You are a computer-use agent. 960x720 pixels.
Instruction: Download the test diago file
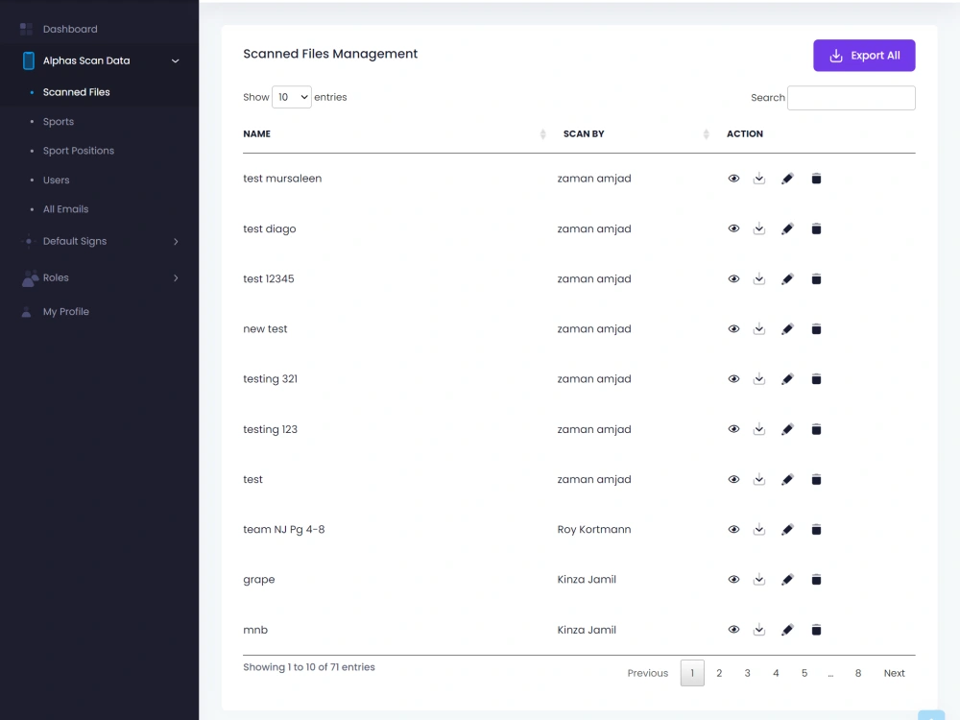click(x=759, y=229)
